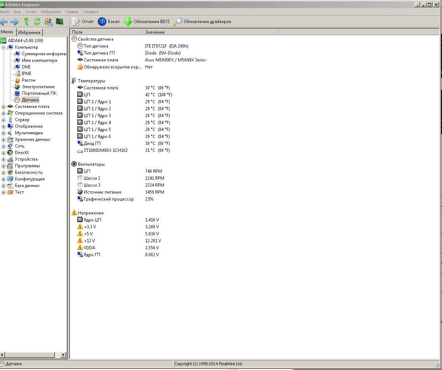This screenshot has width=442, height=370.
Task: Expand the DirectX tree node
Action: click(3, 153)
